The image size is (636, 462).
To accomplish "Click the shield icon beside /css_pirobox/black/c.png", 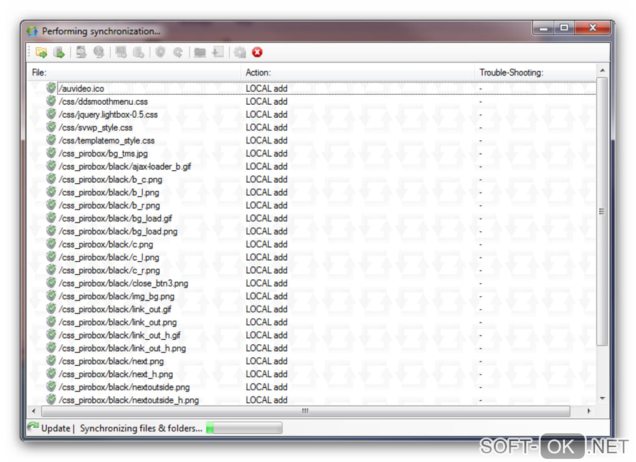I will (51, 243).
